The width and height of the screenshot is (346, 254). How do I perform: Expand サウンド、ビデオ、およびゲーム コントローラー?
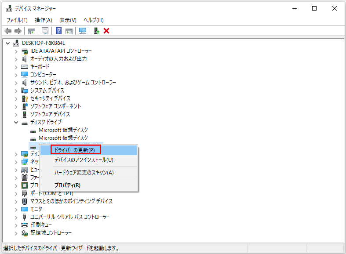pos(16,83)
